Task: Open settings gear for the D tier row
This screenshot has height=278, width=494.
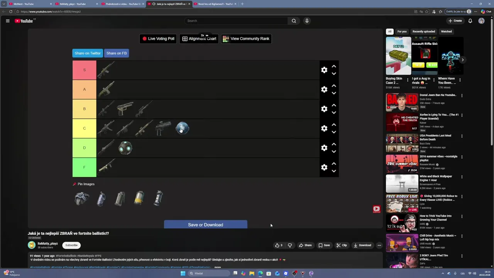Action: coord(324,148)
